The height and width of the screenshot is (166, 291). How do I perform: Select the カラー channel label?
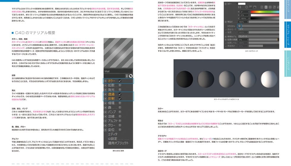112,81
